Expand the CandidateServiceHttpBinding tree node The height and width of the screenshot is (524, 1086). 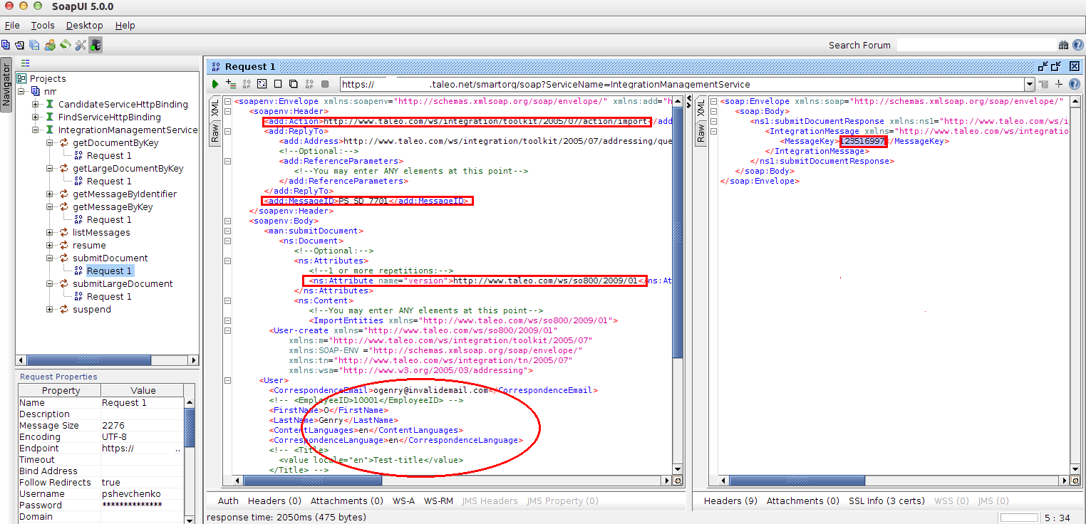(x=36, y=105)
